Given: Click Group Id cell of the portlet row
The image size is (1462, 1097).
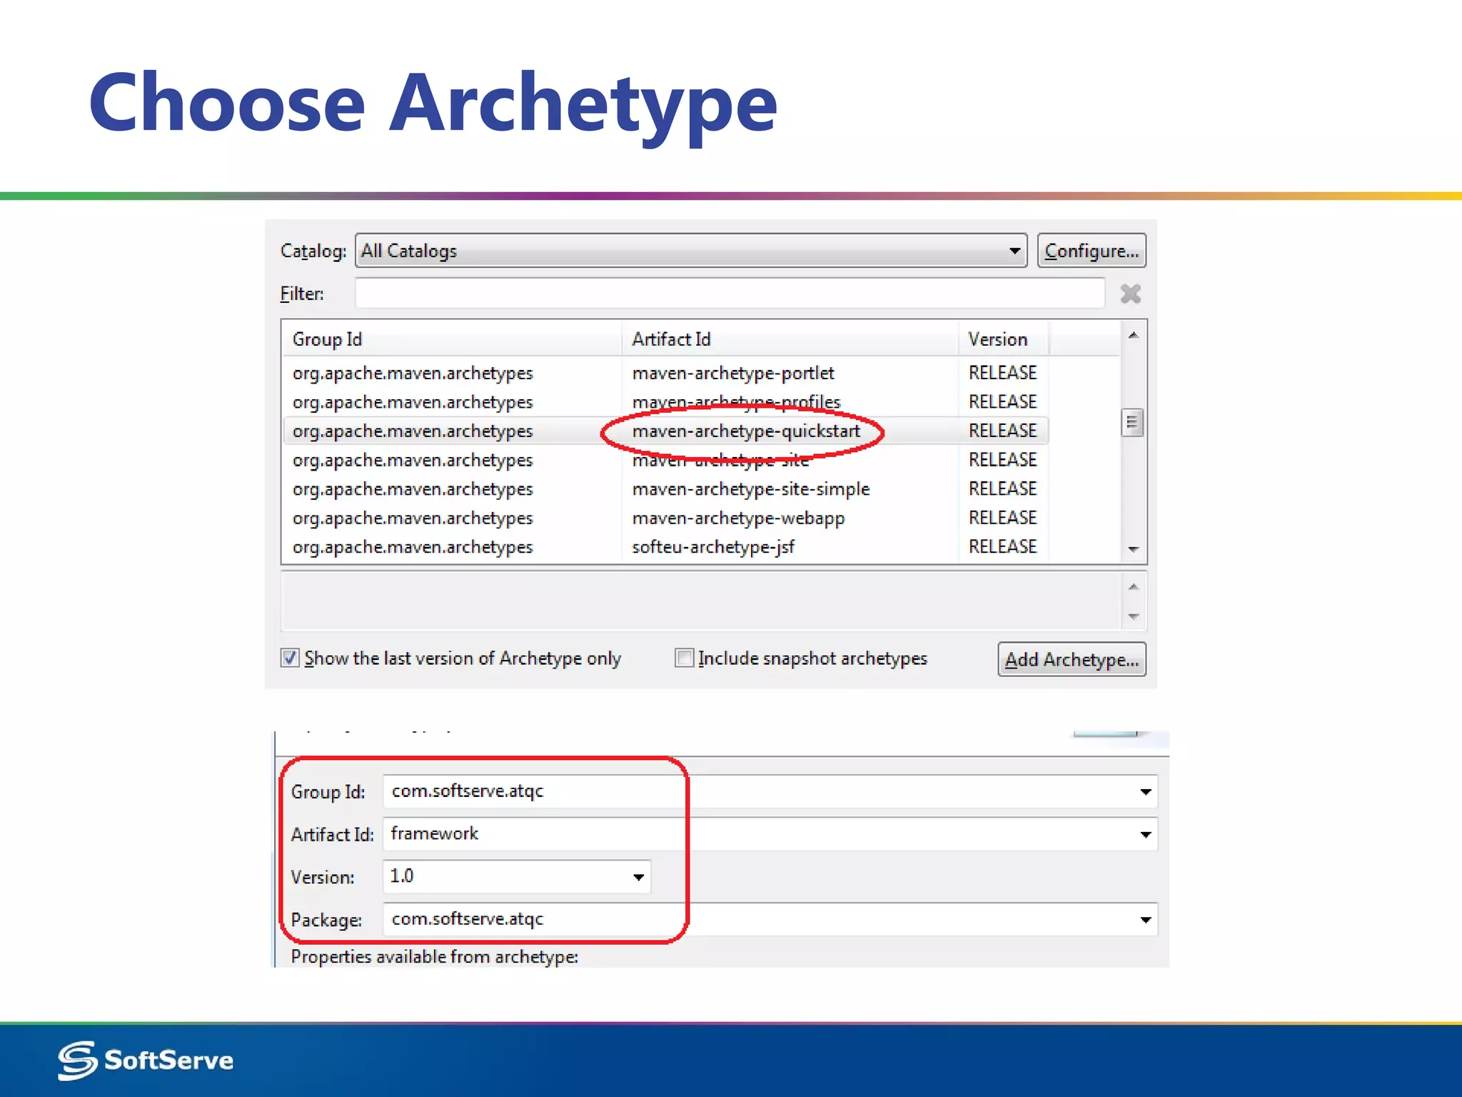Looking at the screenshot, I should (x=413, y=373).
